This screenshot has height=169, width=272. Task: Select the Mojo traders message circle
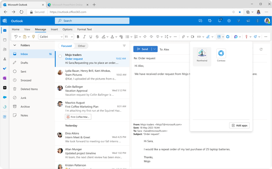click(x=60, y=56)
